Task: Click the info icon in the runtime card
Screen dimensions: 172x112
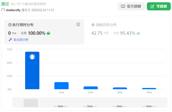Action: coord(78,25)
